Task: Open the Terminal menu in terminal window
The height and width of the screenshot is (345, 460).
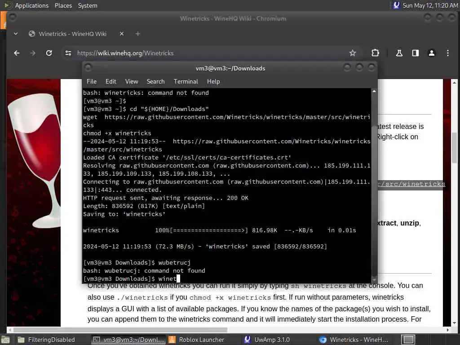Action: point(186,82)
